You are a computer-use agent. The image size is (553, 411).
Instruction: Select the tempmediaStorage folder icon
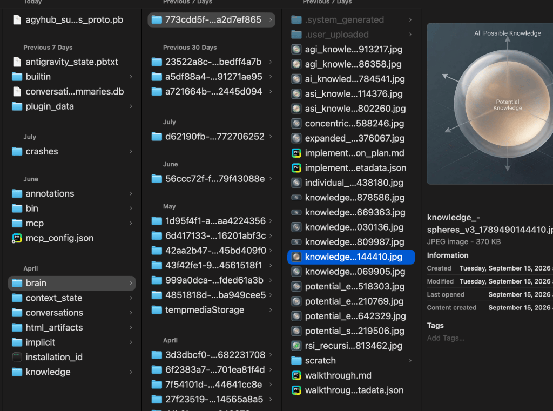(x=157, y=310)
